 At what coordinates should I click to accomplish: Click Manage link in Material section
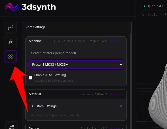point(114,94)
